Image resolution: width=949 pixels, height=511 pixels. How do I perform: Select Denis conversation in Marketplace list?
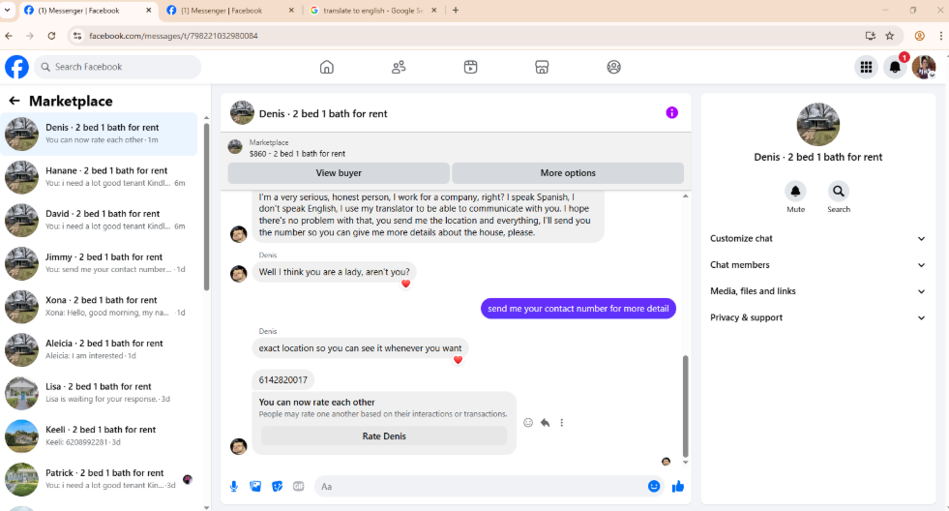point(100,134)
